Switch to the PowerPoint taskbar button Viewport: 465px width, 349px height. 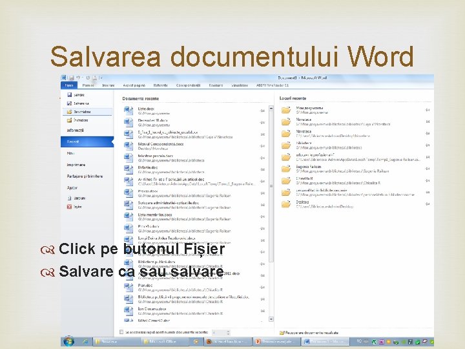276,342
